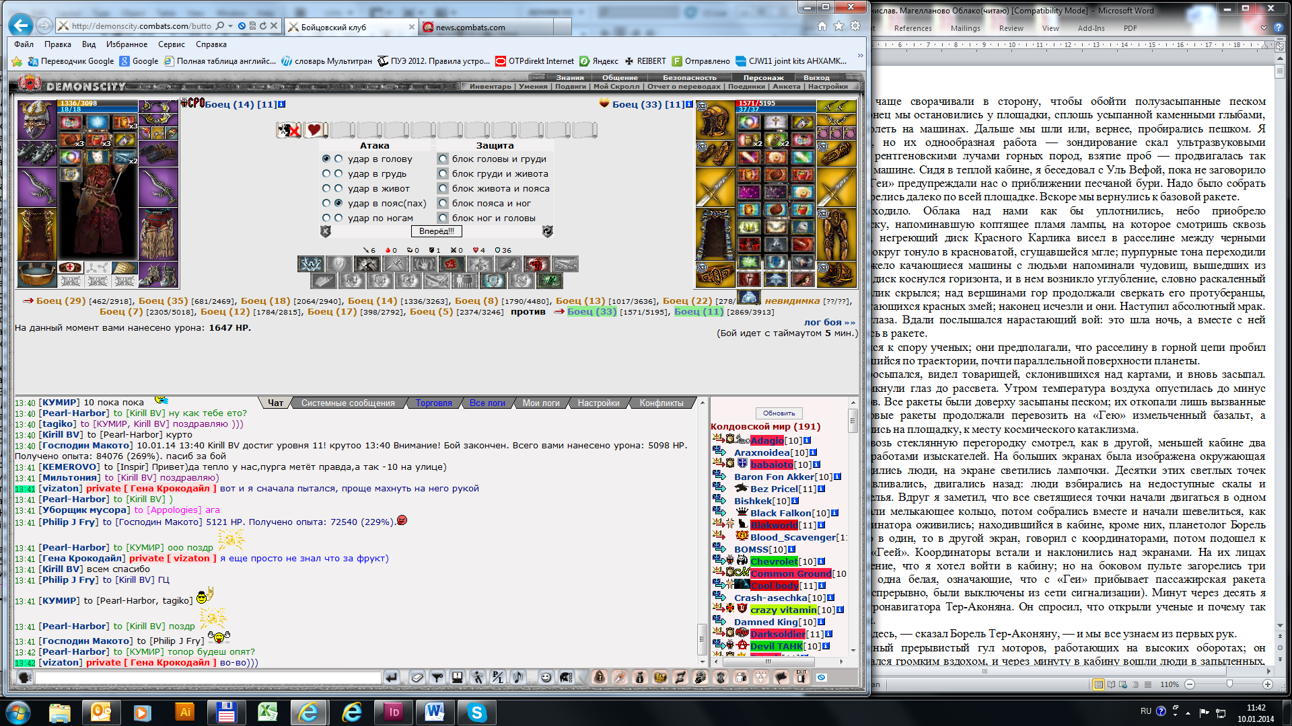Viewport: 1292px width, 726px height.
Task: Use the hammer combat skill icon
Action: pyautogui.click(x=367, y=264)
